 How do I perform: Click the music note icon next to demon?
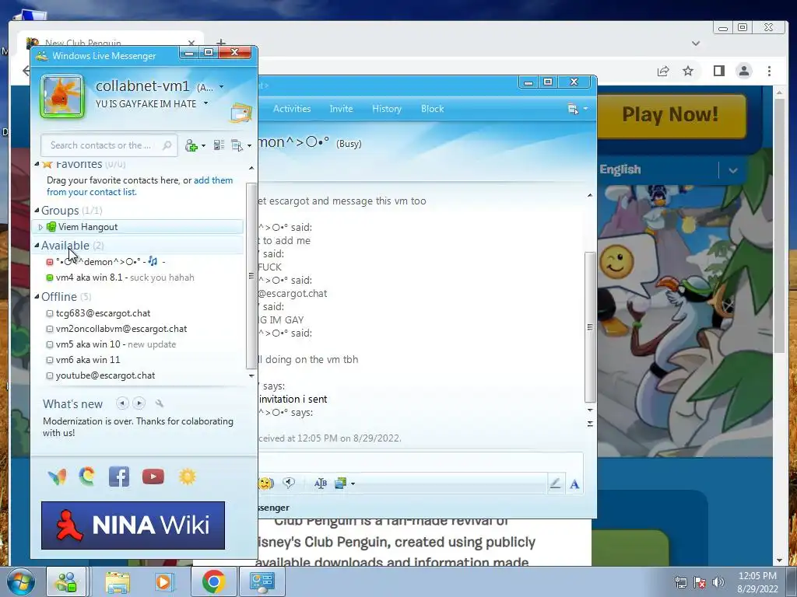point(153,261)
